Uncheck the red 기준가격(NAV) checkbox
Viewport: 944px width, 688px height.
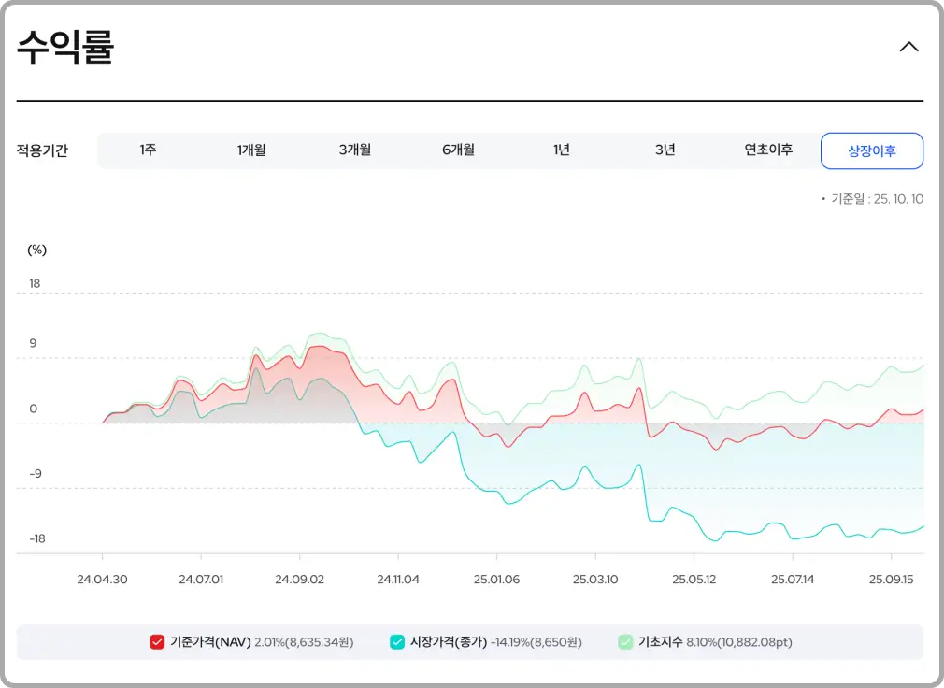[x=157, y=642]
